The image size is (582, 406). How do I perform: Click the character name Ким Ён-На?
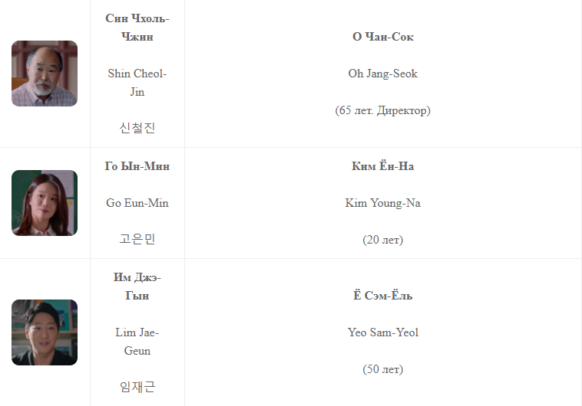(x=383, y=166)
